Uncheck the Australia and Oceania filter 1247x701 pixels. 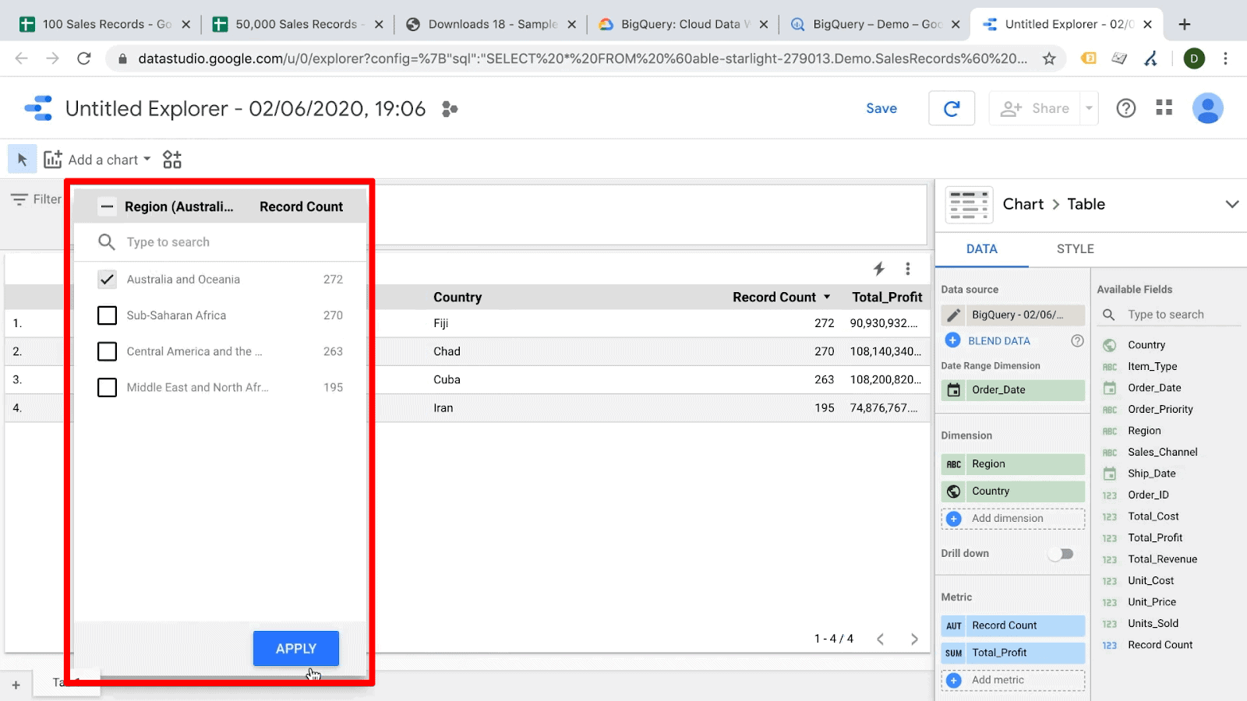coord(107,279)
